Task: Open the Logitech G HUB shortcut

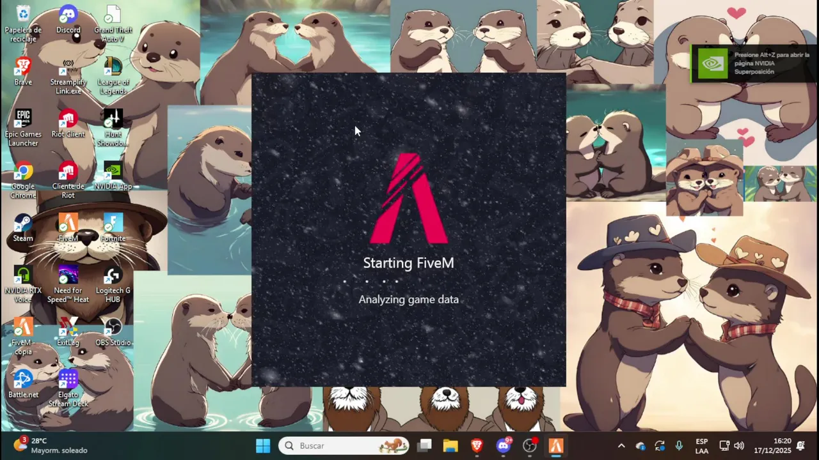Action: [x=113, y=284]
